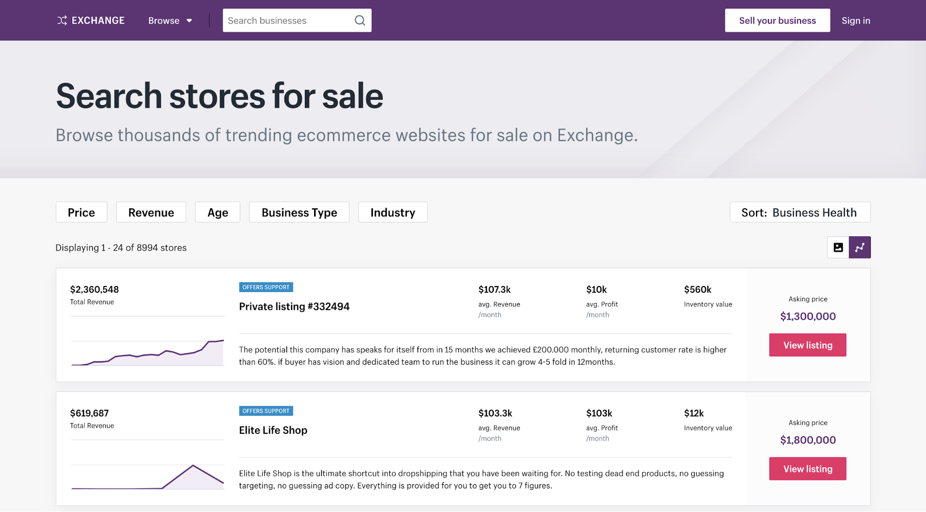The height and width of the screenshot is (512, 926).
Task: Click the Exchange shuffle logo icon
Action: [62, 20]
